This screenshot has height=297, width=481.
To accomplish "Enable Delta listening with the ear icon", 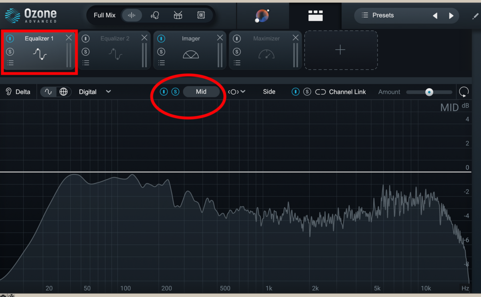I will [9, 92].
